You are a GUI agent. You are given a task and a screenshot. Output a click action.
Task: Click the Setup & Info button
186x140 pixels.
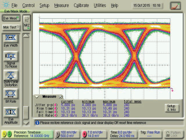point(171,108)
